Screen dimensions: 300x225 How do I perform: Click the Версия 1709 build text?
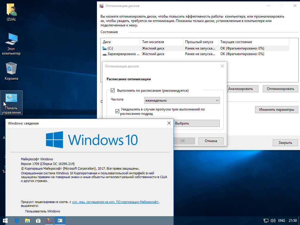coord(48,164)
